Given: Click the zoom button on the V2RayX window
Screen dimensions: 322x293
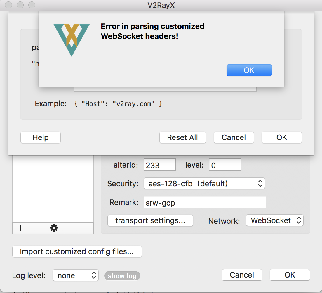Looking at the screenshot, I should (31, 5).
